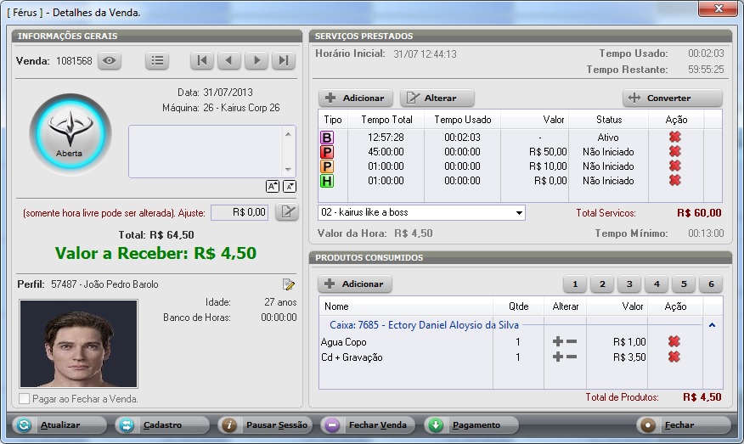Screen dimensions: 744x444
Task: Select product shortcut button 4
Action: (657, 284)
